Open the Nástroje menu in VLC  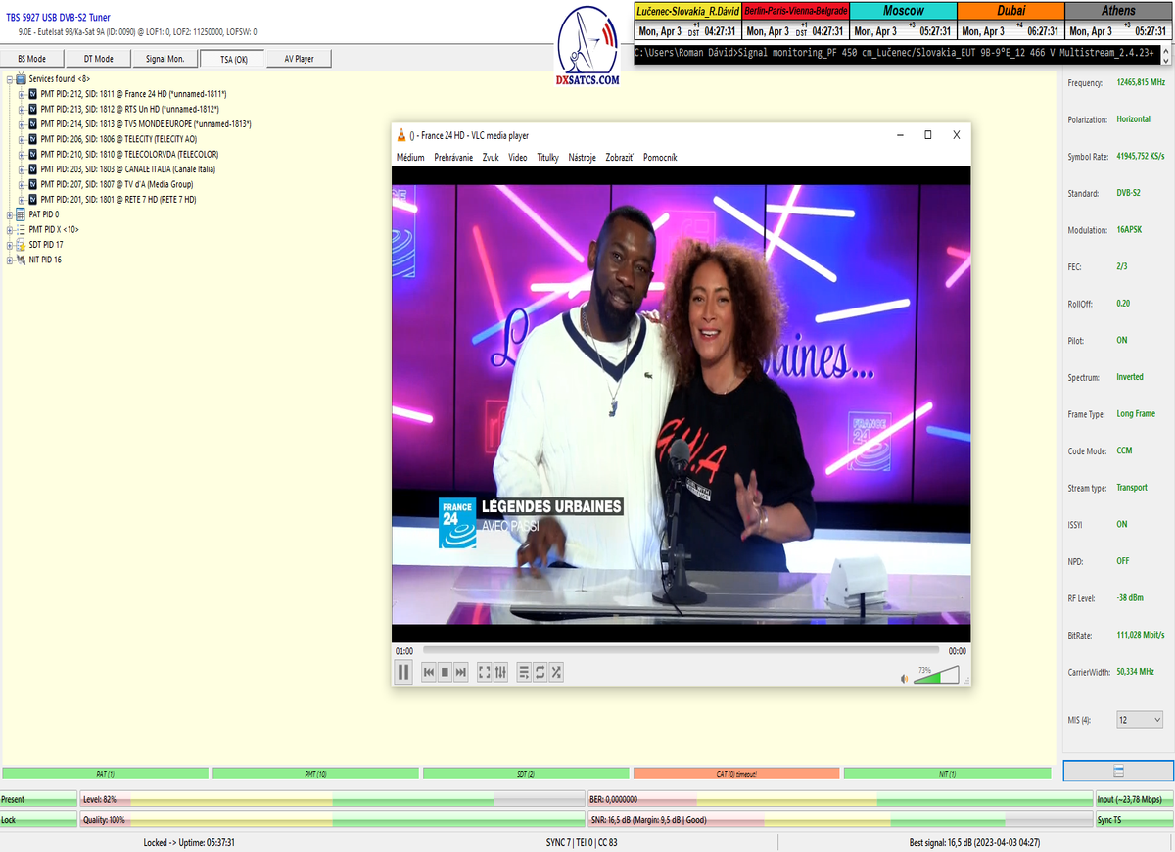coord(582,157)
